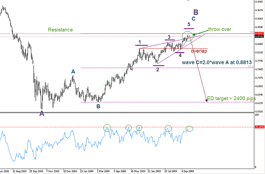This screenshot has height=174, width=265.
Task: Click the '100.0' Fibonacci level label
Action: 251,67
